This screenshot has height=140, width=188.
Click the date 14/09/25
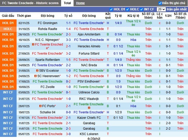[24, 65]
